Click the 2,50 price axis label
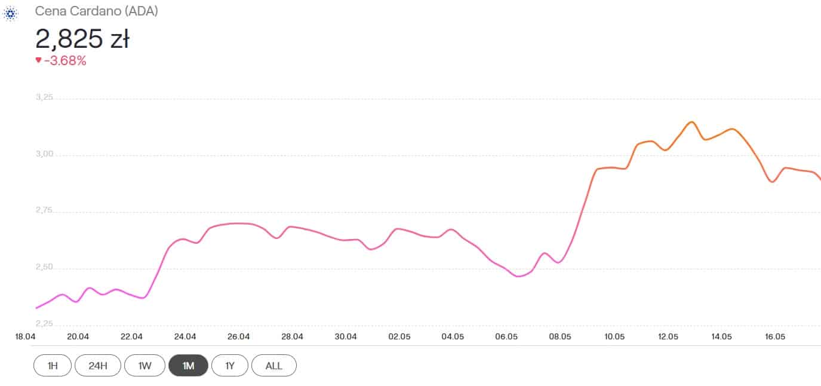 tap(45, 267)
